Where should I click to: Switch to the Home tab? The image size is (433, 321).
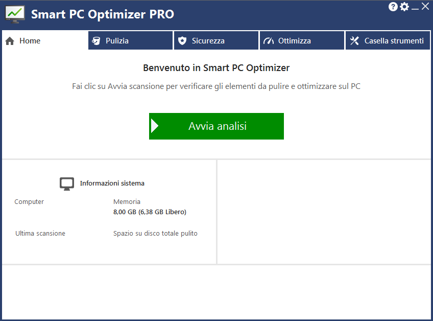tap(45, 41)
